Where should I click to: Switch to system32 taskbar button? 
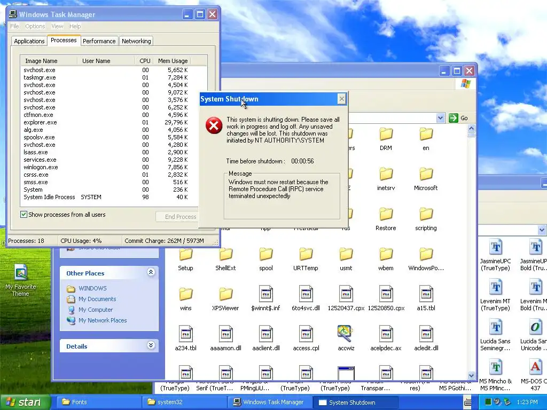pyautogui.click(x=184, y=402)
